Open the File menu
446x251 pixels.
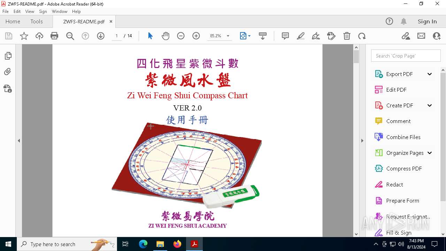[x=6, y=12]
